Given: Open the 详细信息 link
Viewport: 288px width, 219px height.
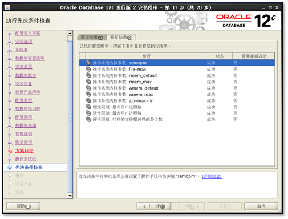Looking at the screenshot, I should (212, 176).
